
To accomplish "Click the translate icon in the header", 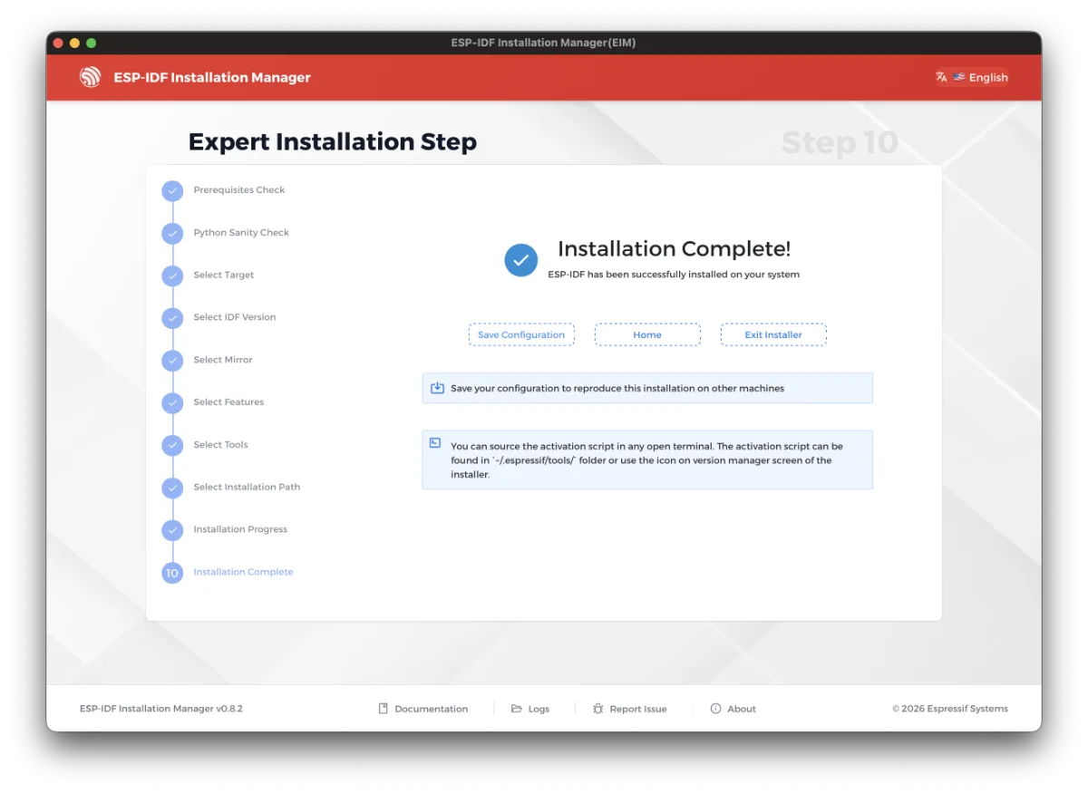I will point(941,77).
